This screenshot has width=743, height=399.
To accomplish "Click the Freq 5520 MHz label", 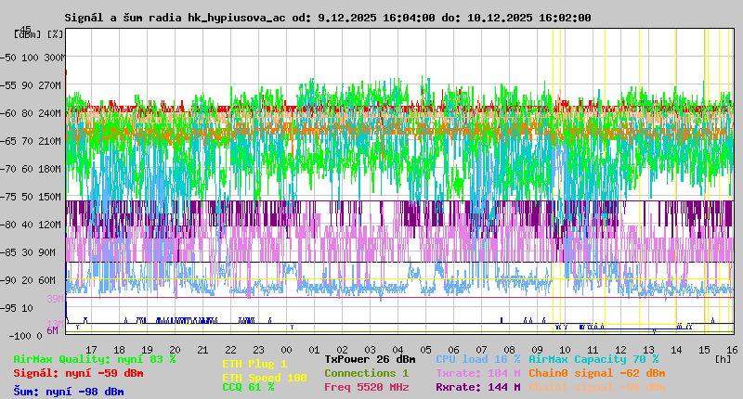I will point(366,387).
